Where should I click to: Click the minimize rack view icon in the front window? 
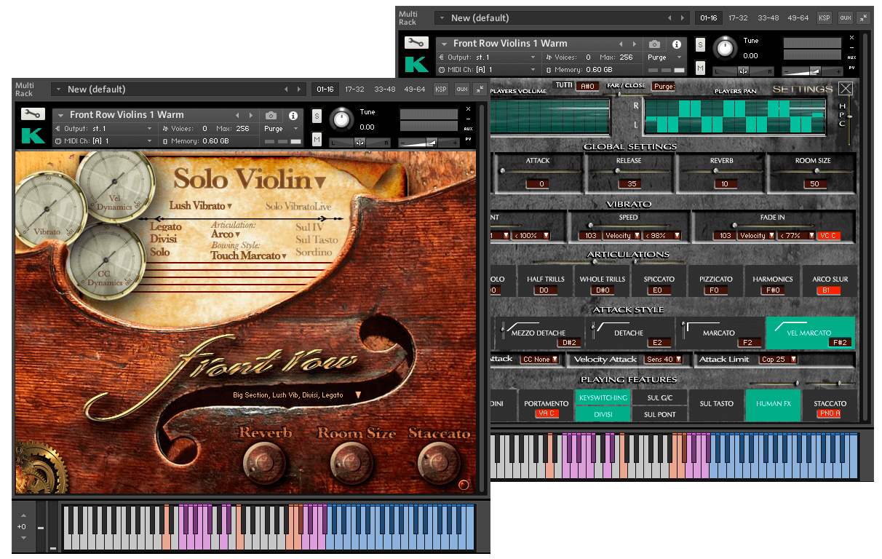coord(480,90)
